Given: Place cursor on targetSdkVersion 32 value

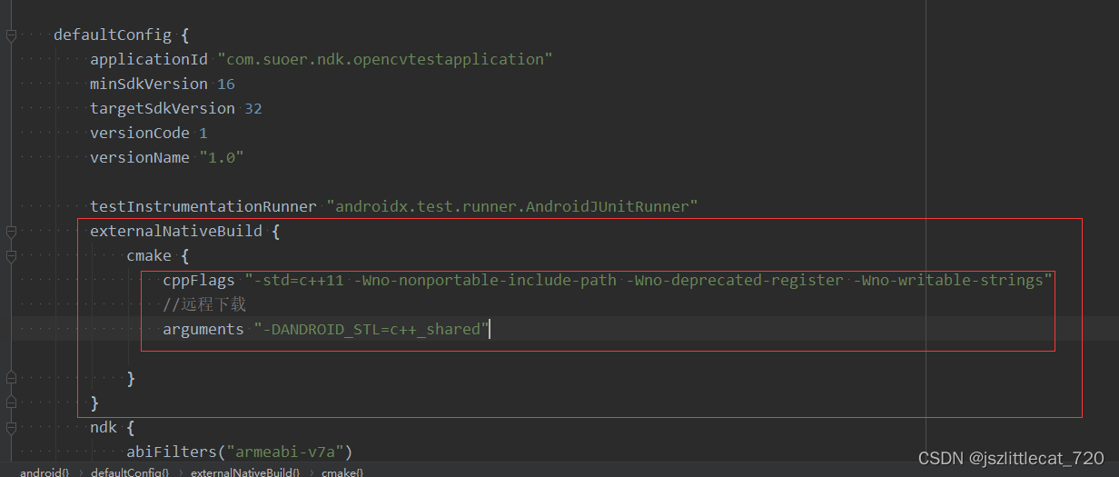Looking at the screenshot, I should (253, 109).
